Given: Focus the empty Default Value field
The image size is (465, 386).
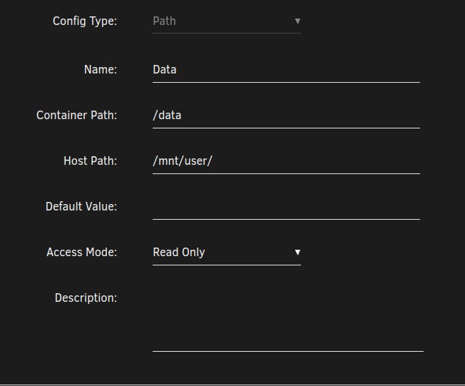Looking at the screenshot, I should pyautogui.click(x=286, y=207).
